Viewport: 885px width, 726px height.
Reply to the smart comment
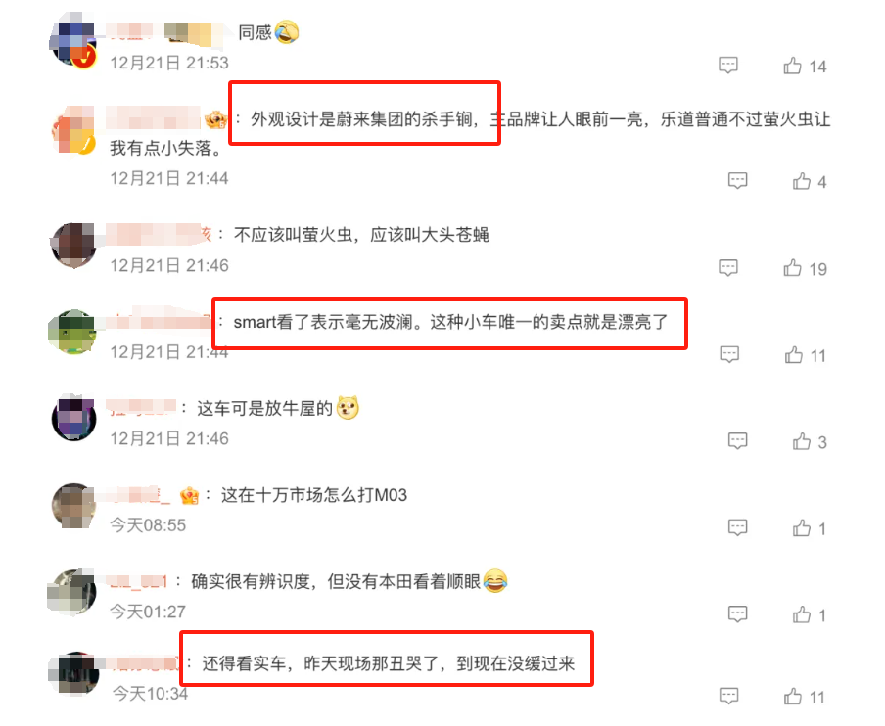tap(729, 354)
